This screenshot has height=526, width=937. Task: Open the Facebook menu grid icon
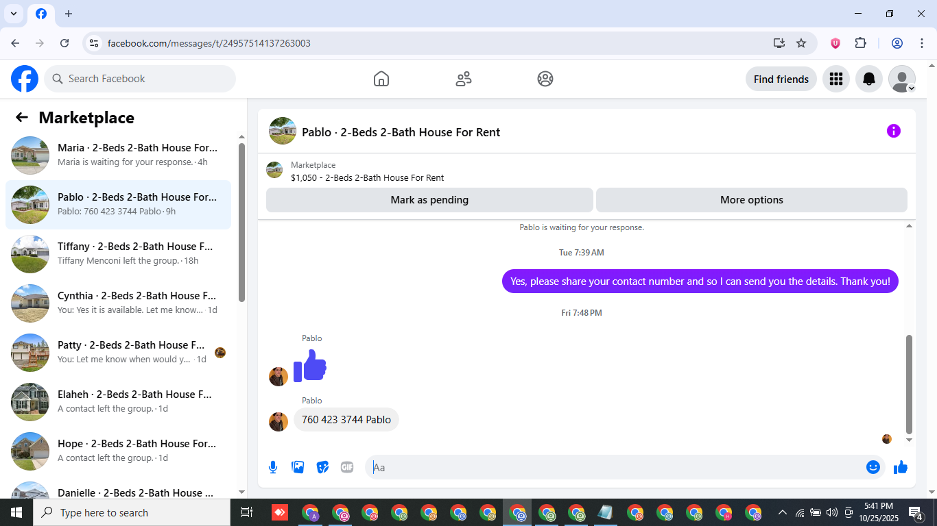[x=835, y=79]
